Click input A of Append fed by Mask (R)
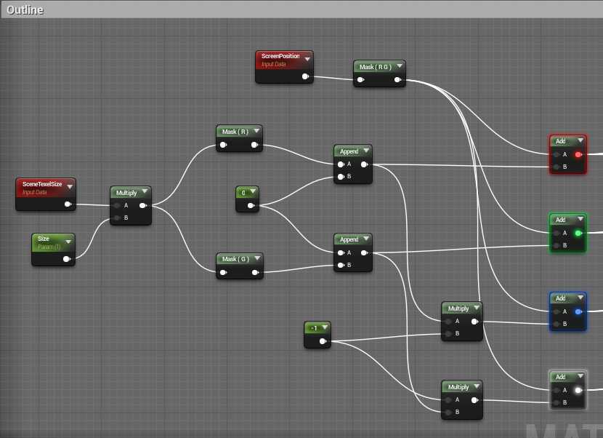This screenshot has height=438, width=603. pos(341,164)
